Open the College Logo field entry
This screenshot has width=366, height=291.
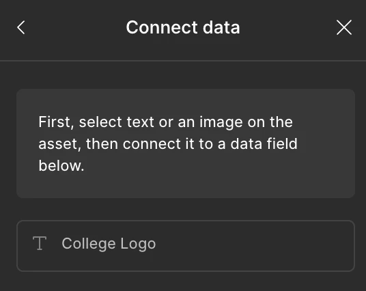click(x=186, y=246)
